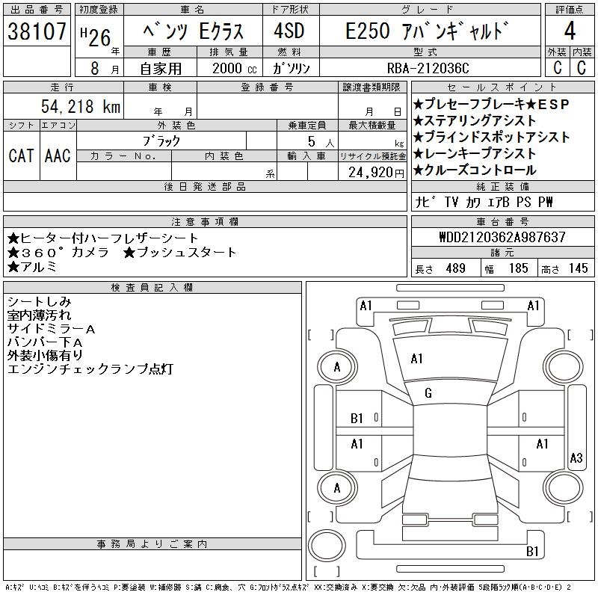The image size is (598, 598).
Task: Select "★レーンキープアシスト" sales point
Action: pos(475,153)
